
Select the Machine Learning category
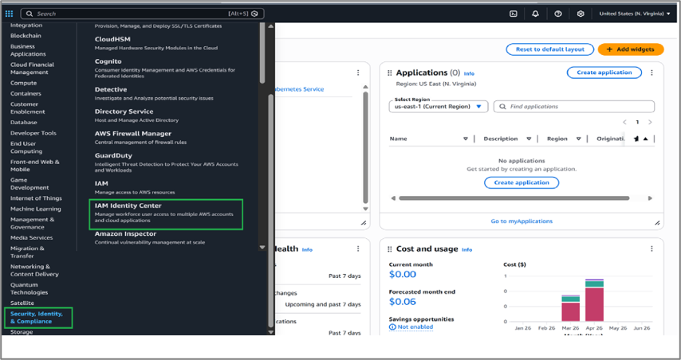pyautogui.click(x=36, y=209)
